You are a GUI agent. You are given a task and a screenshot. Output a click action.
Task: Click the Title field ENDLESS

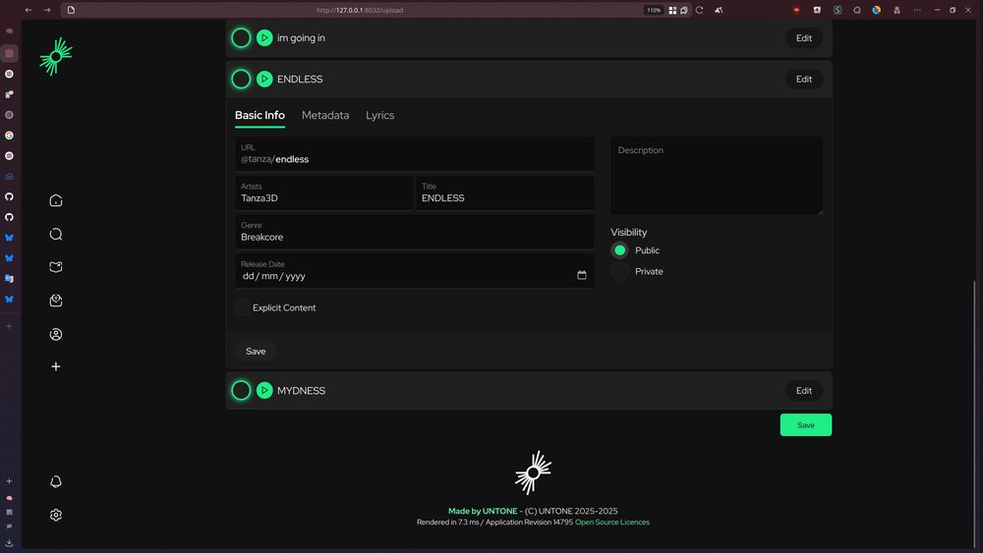pyautogui.click(x=504, y=193)
